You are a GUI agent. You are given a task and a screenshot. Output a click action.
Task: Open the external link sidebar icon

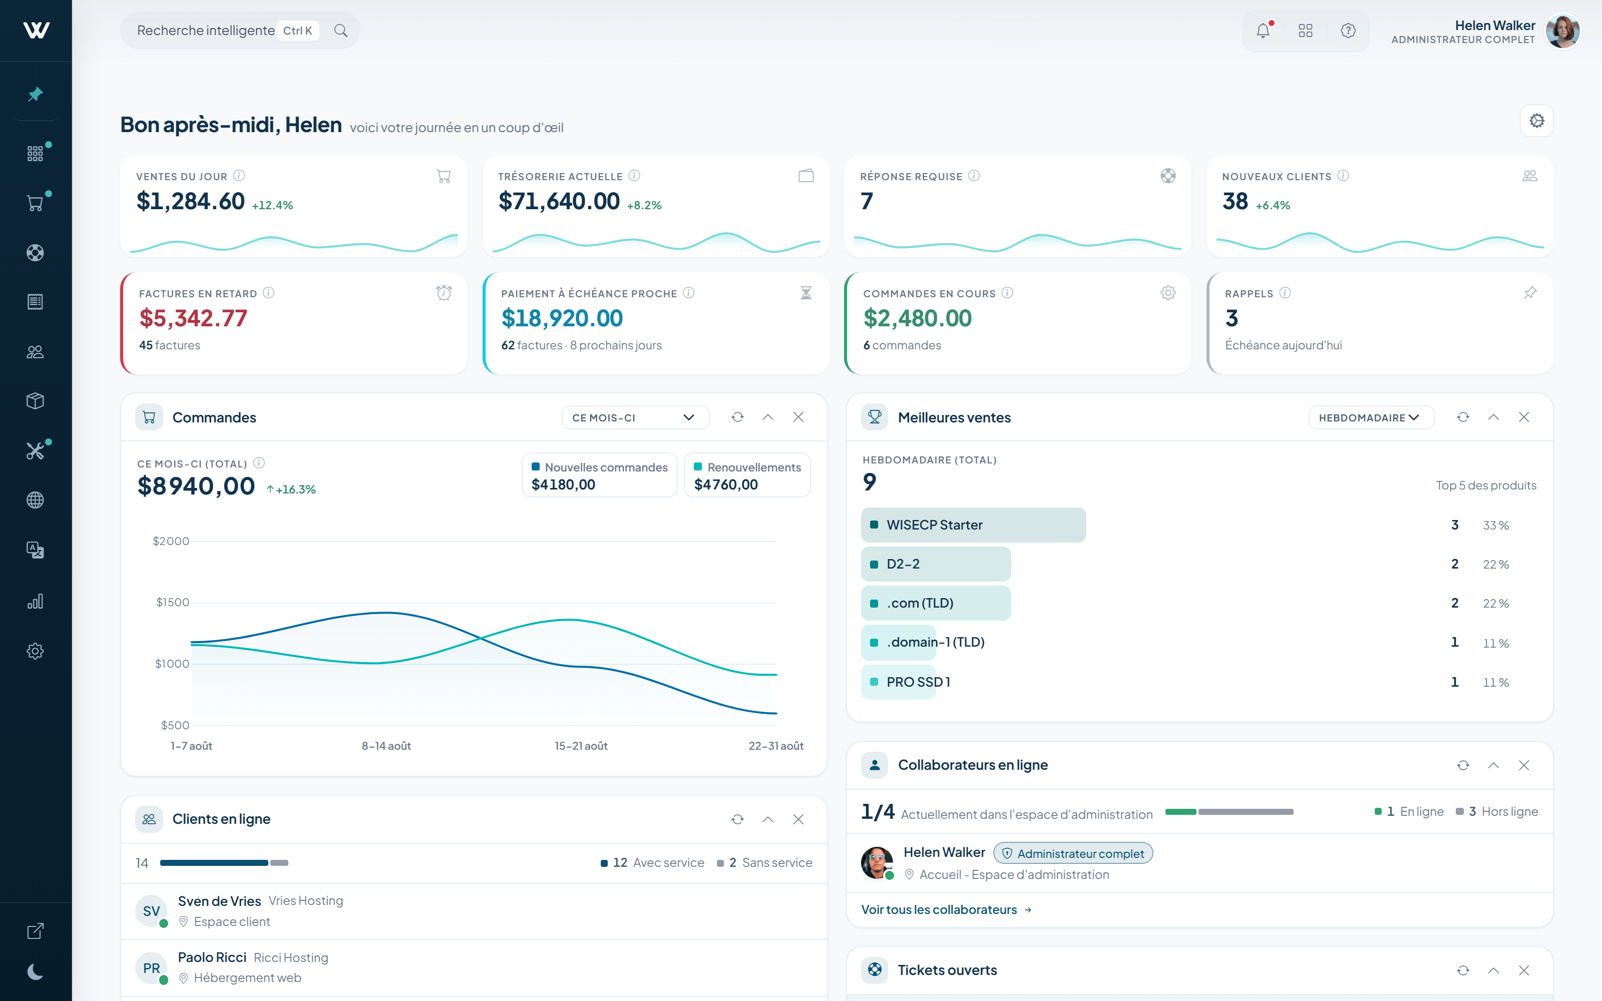point(36,931)
